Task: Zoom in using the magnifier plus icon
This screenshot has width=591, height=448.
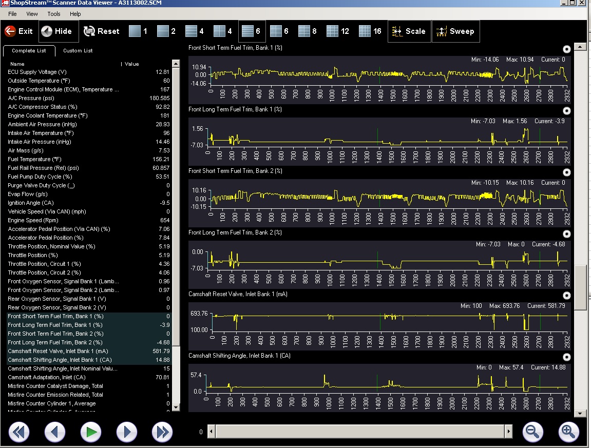Action: (x=568, y=432)
